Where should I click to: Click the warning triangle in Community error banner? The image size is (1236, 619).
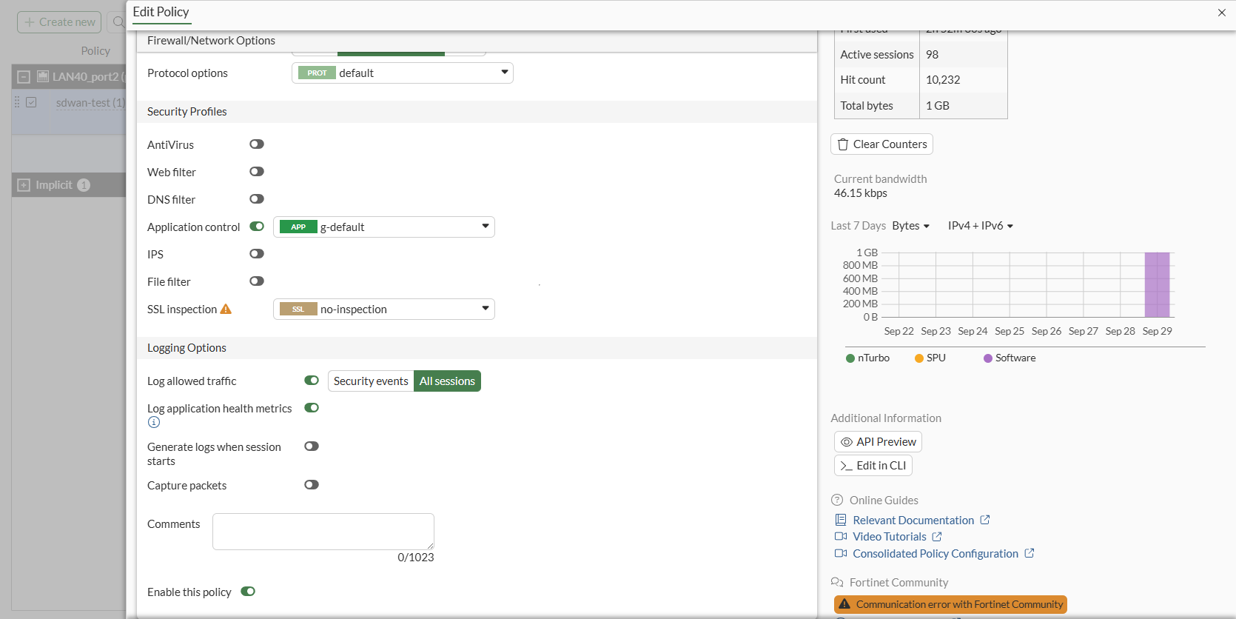pos(844,604)
